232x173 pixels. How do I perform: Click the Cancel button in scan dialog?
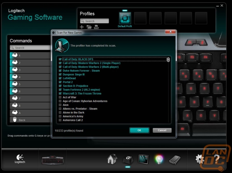[x=162, y=130]
